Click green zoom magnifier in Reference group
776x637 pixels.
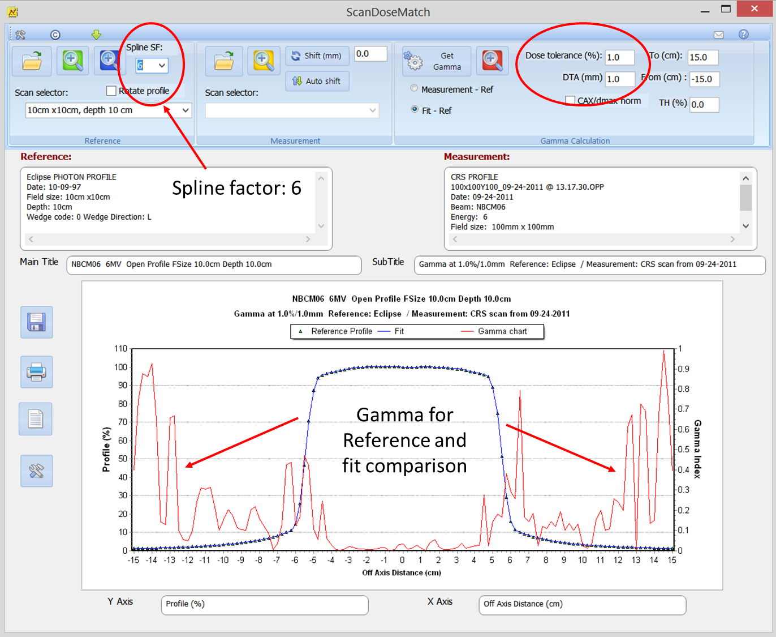click(72, 61)
